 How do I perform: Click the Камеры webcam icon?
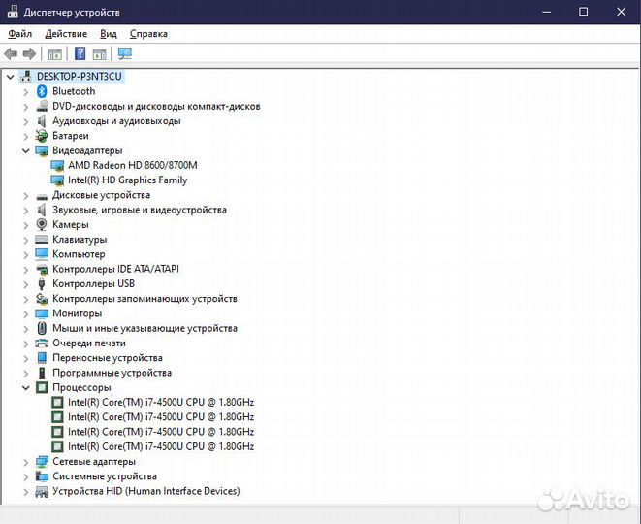point(42,224)
